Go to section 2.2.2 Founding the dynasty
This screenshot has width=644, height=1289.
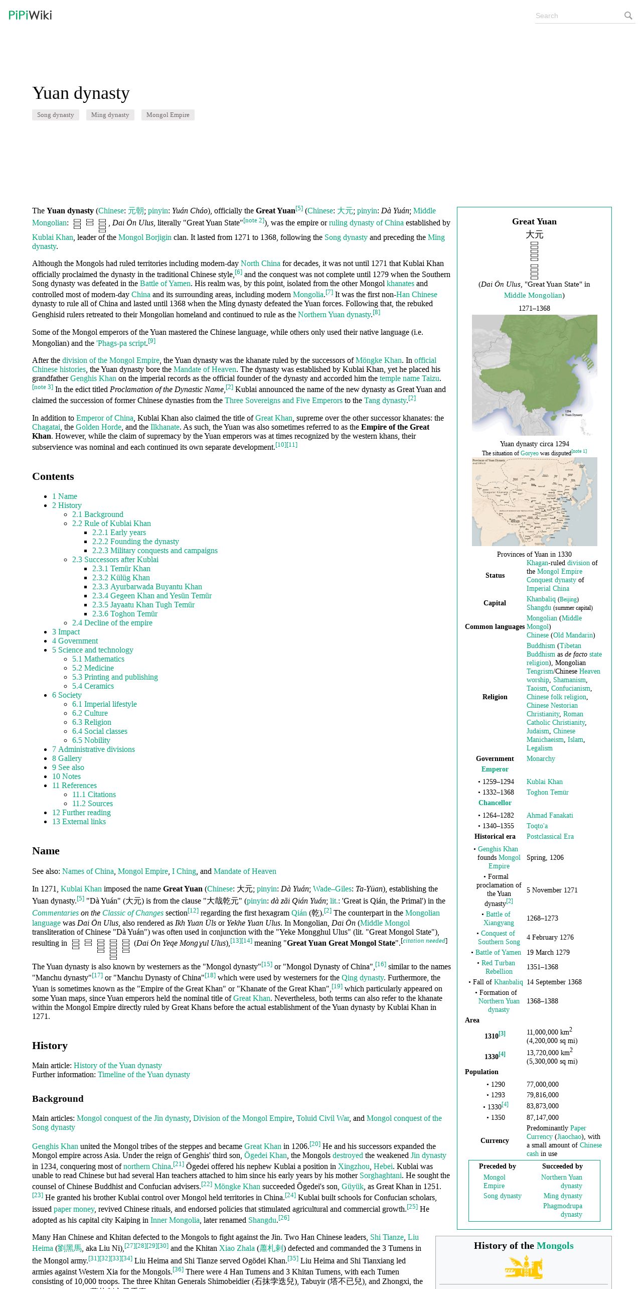[135, 542]
